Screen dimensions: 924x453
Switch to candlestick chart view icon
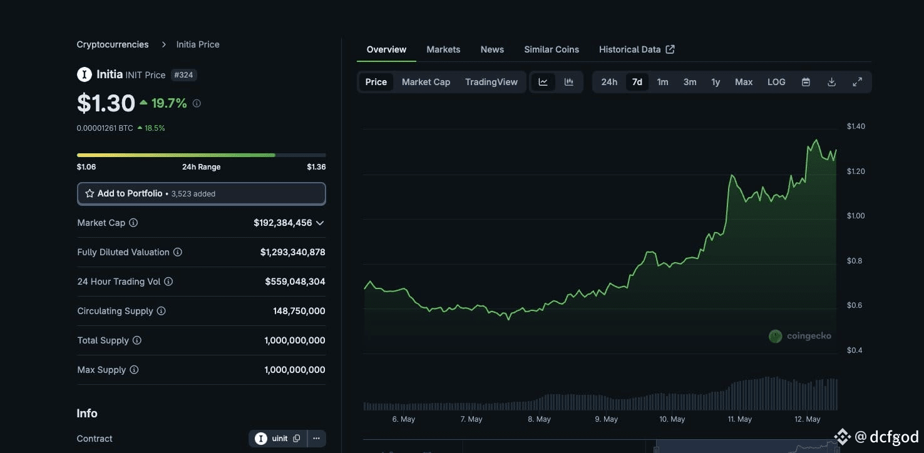(x=568, y=82)
